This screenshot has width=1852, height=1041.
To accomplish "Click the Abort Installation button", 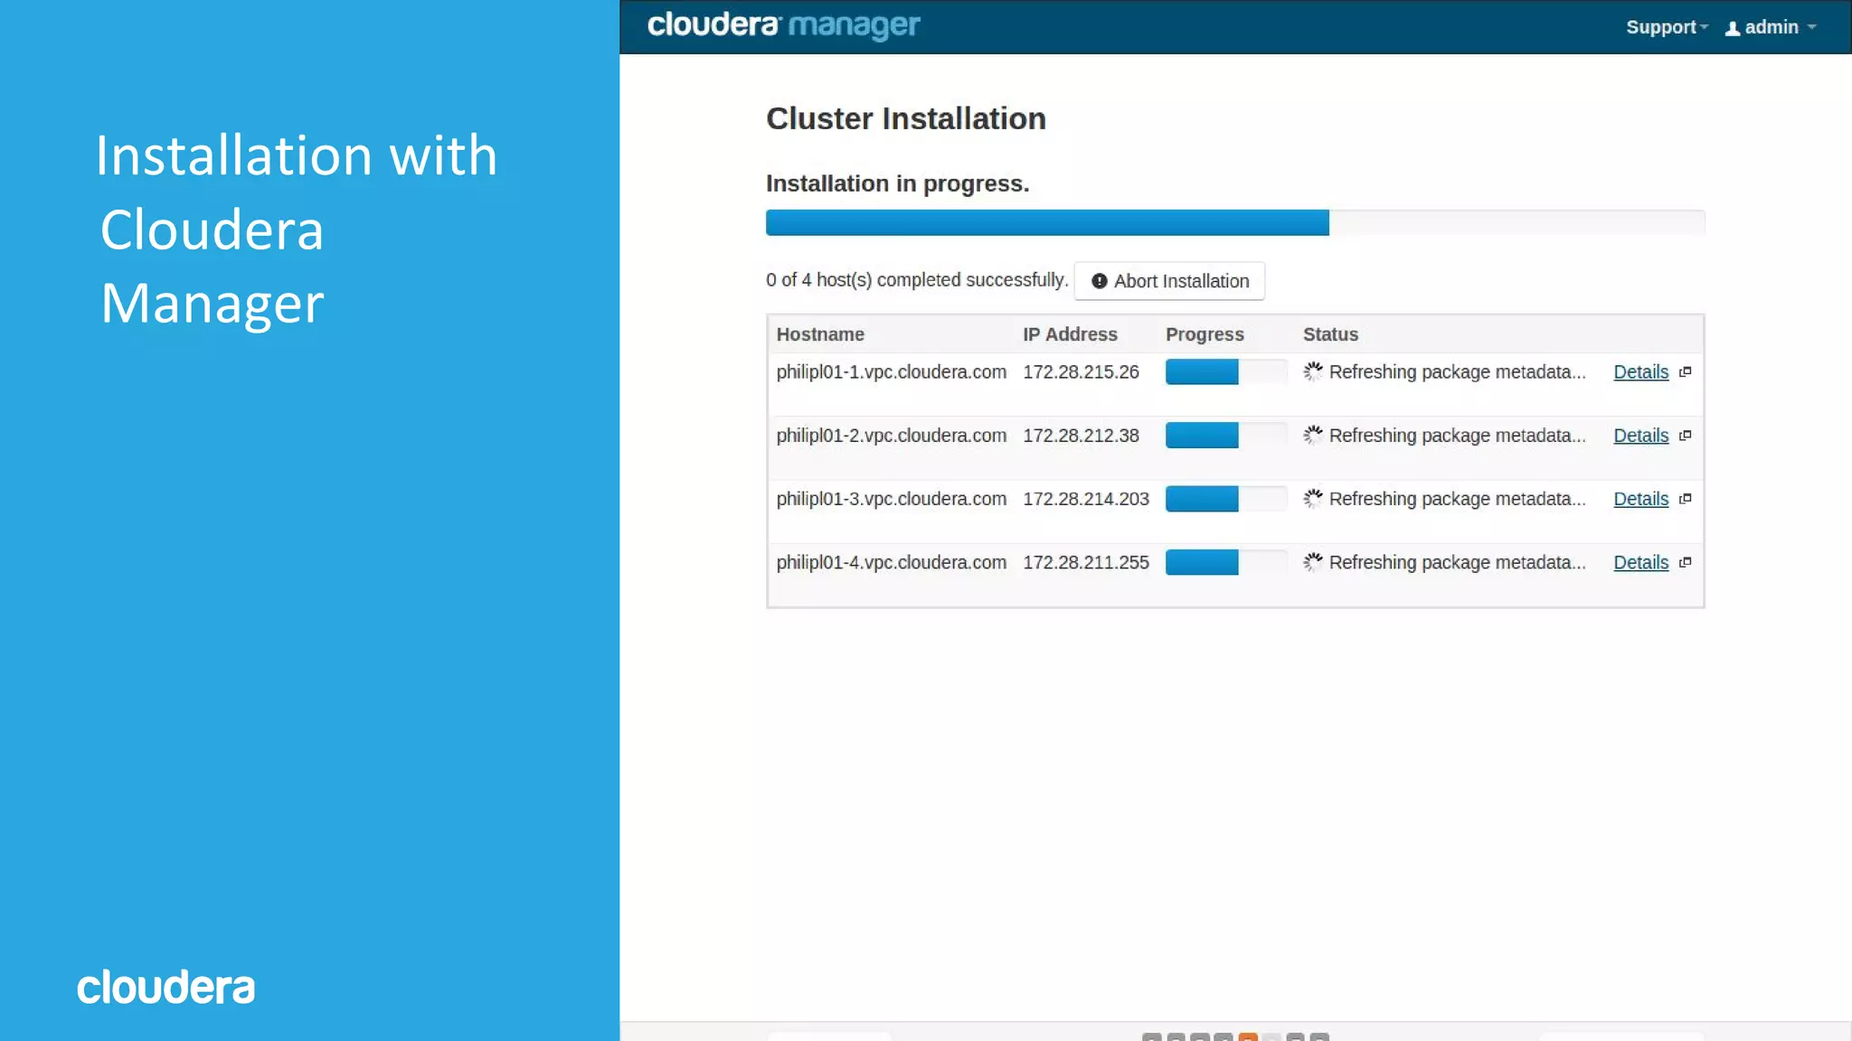I will (x=1169, y=281).
